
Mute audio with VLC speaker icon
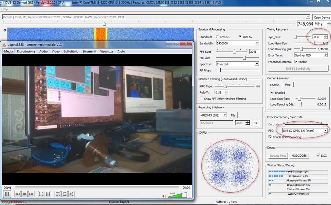(164, 196)
